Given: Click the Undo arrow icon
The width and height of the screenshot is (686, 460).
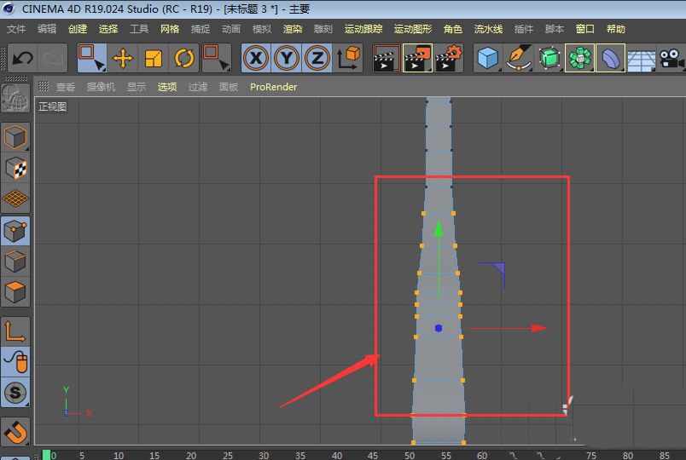Looking at the screenshot, I should coord(22,58).
